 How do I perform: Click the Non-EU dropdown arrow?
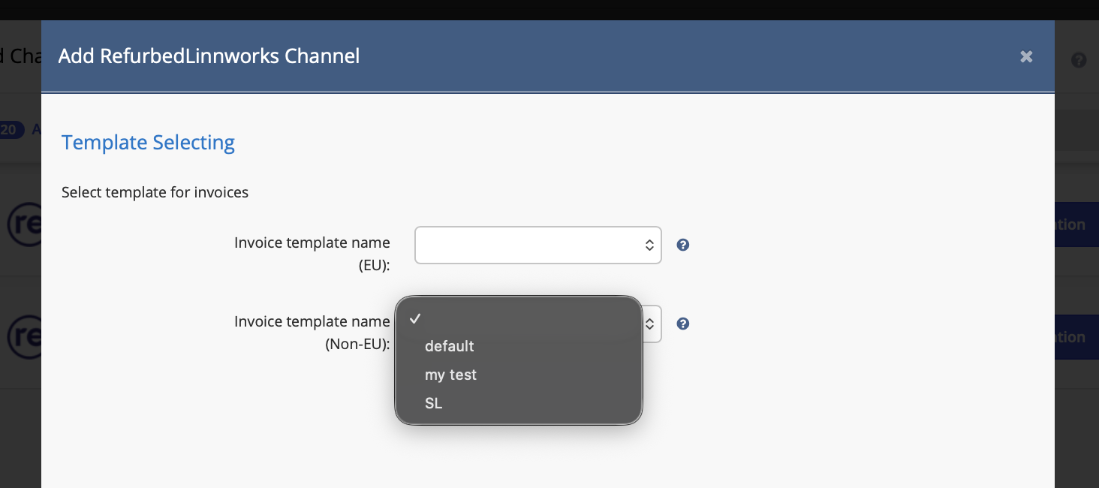(650, 324)
